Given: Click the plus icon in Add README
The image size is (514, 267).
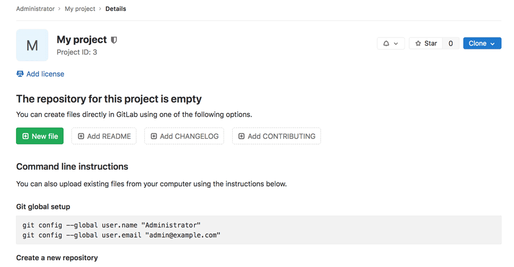Looking at the screenshot, I should click(x=81, y=136).
